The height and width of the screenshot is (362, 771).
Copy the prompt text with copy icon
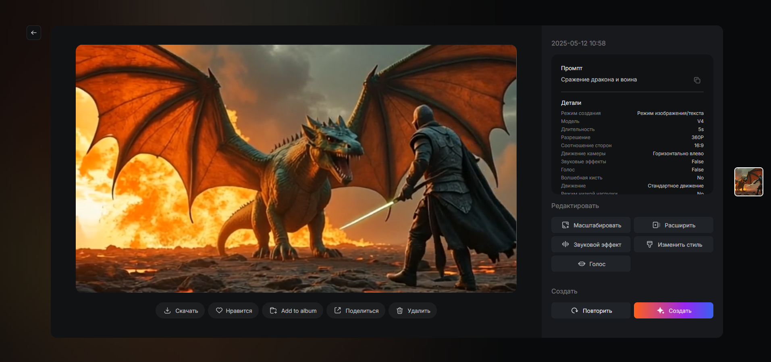click(697, 80)
